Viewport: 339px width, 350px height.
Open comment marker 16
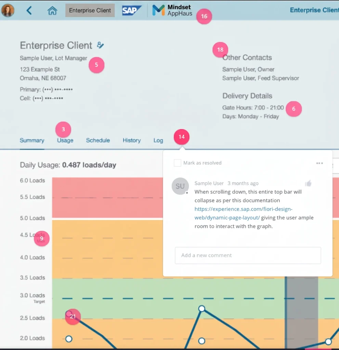click(204, 16)
